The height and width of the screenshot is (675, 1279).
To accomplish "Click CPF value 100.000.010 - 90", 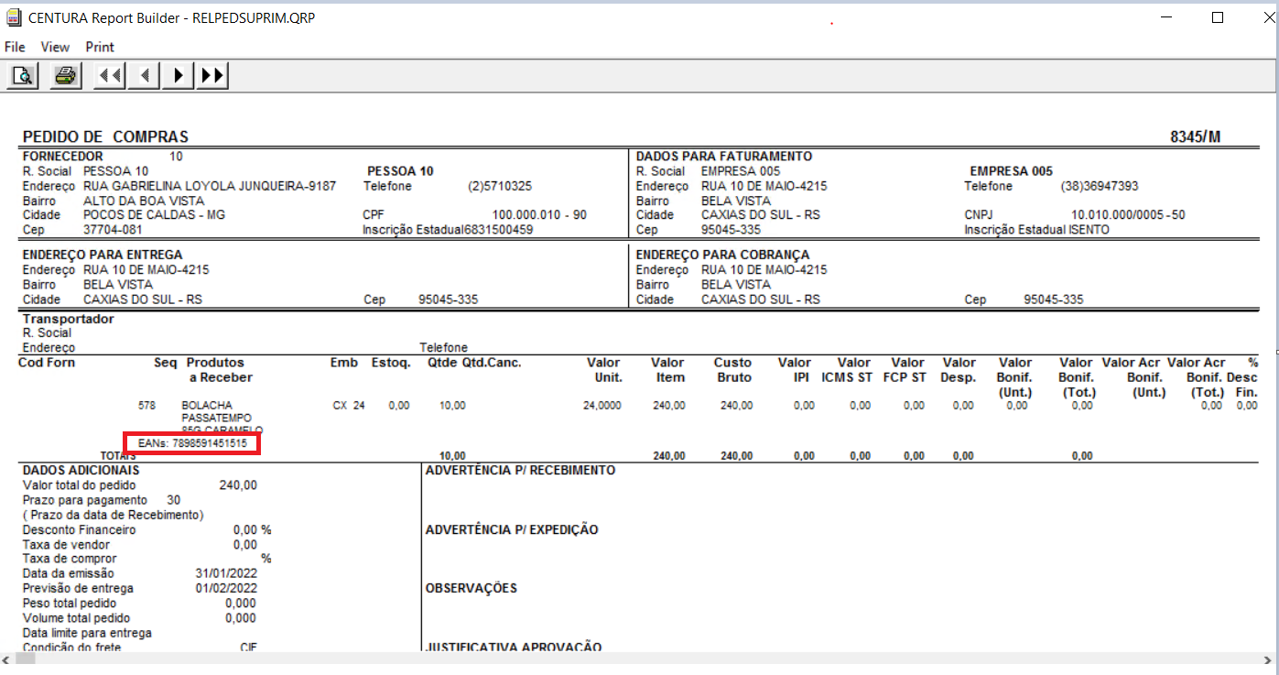I will (x=539, y=215).
